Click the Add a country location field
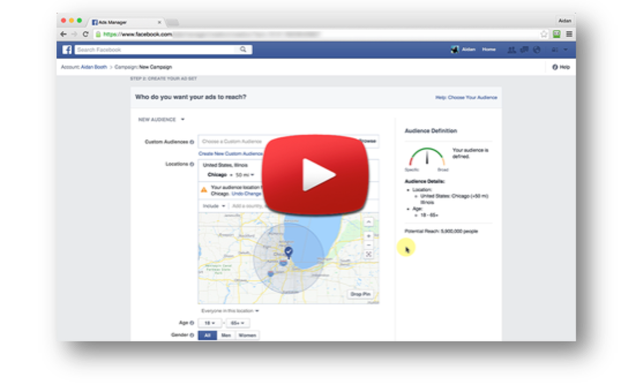The width and height of the screenshot is (636, 392). [x=247, y=206]
